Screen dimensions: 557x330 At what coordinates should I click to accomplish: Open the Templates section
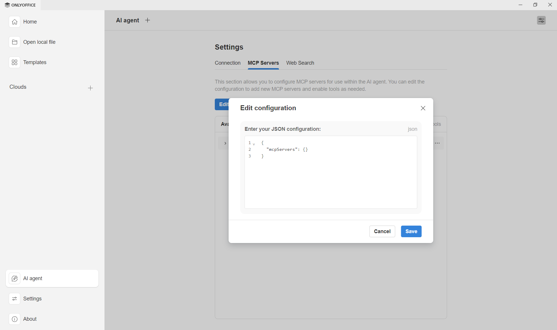pyautogui.click(x=15, y=62)
